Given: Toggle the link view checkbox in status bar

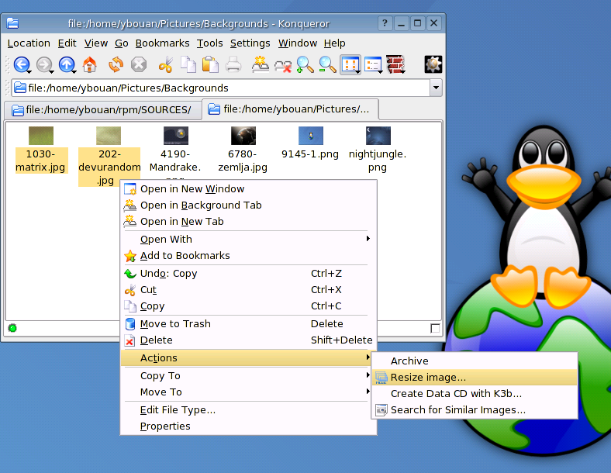Looking at the screenshot, I should (x=435, y=328).
